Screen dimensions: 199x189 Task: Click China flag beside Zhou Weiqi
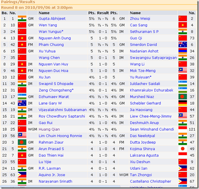pyautogui.click(x=183, y=18)
